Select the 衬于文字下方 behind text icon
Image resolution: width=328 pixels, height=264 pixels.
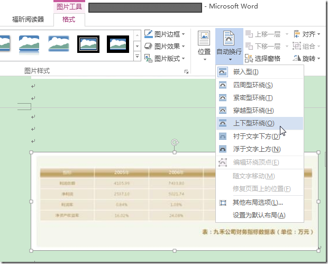223,136
